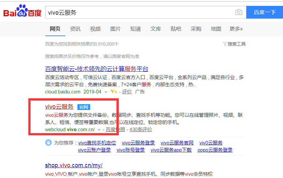283x178 pixels.
Task: Click the Baidu logo
Action: point(22,11)
